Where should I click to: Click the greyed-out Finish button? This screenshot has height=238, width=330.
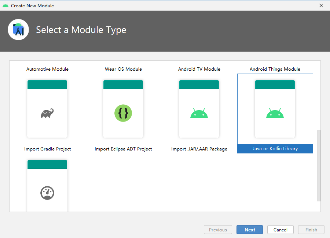[311, 230]
